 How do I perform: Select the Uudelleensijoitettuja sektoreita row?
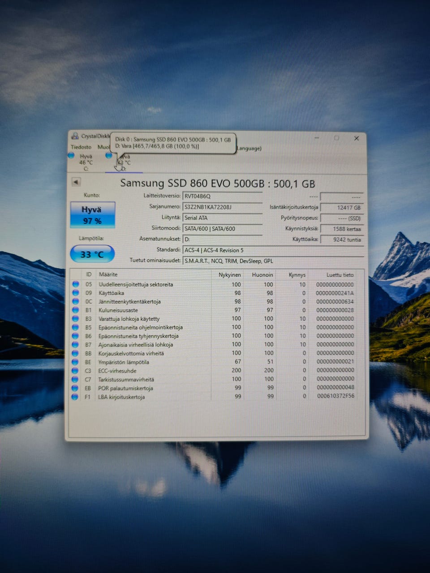coord(213,284)
